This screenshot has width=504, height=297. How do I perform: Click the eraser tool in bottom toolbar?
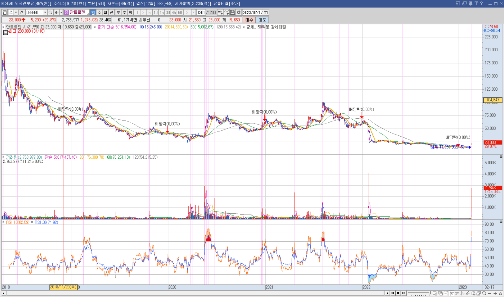[x=473, y=293]
